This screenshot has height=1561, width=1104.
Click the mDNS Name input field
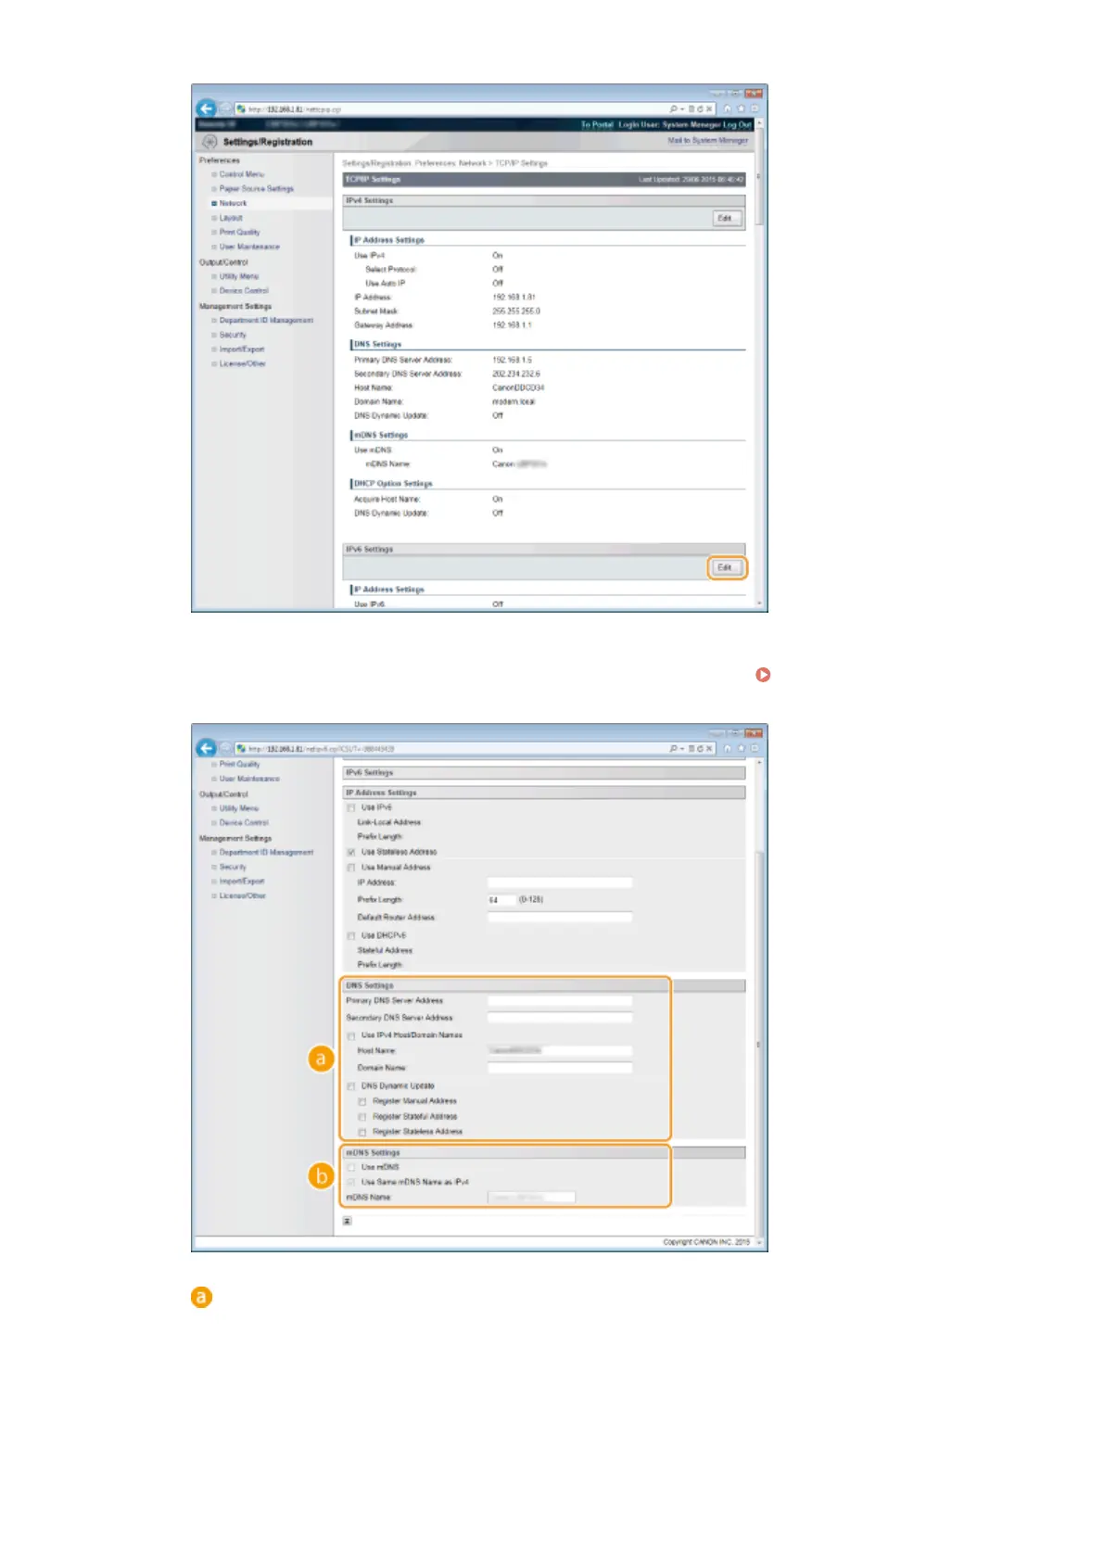[x=531, y=1198]
